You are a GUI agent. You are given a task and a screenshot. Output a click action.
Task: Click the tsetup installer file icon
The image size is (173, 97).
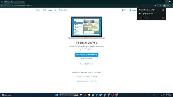click(x=140, y=14)
